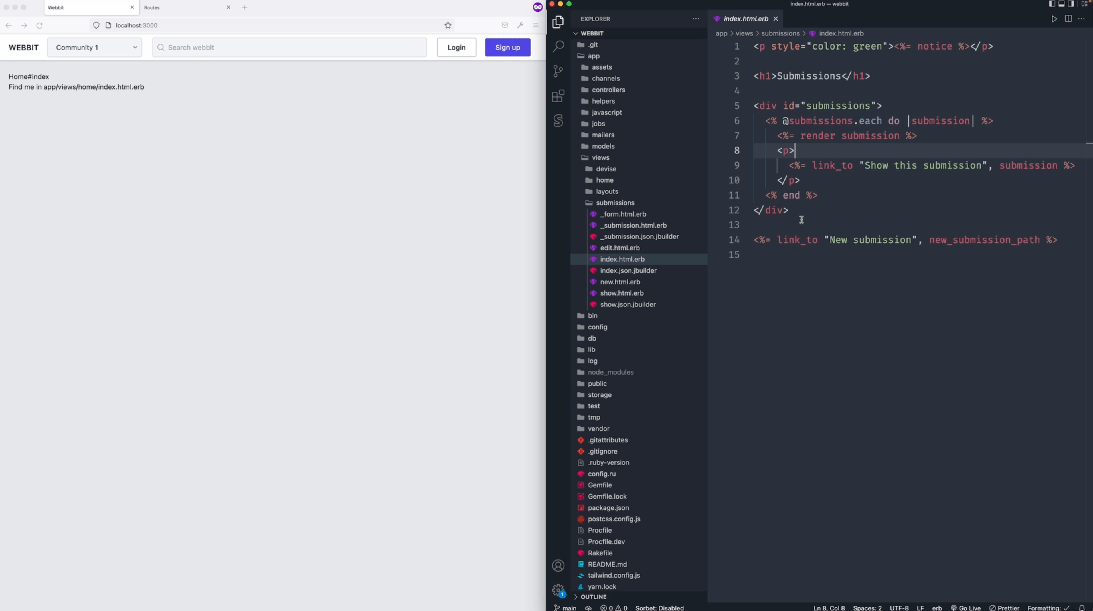Viewport: 1093px width, 611px height.
Task: Click the main branch indicator
Action: (x=565, y=608)
